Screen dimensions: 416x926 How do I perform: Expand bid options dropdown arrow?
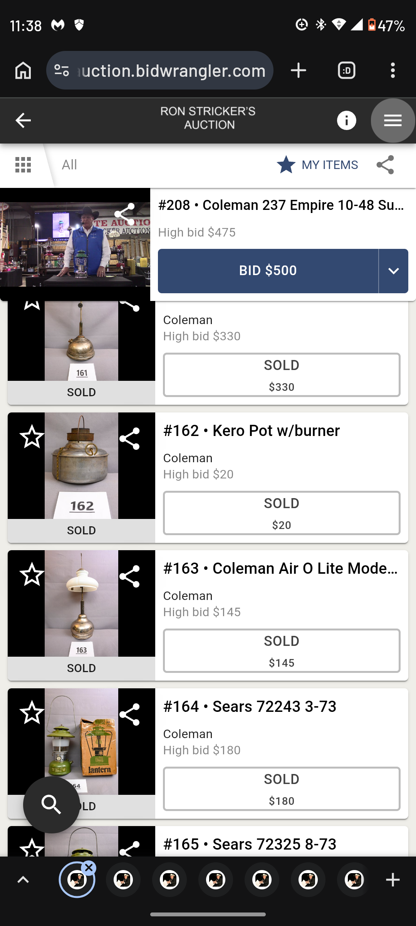pyautogui.click(x=393, y=271)
